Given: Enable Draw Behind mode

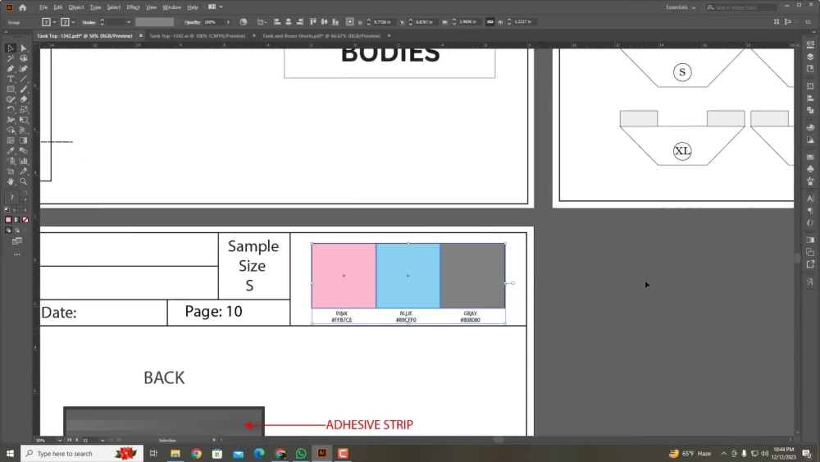Looking at the screenshot, I should (x=16, y=231).
